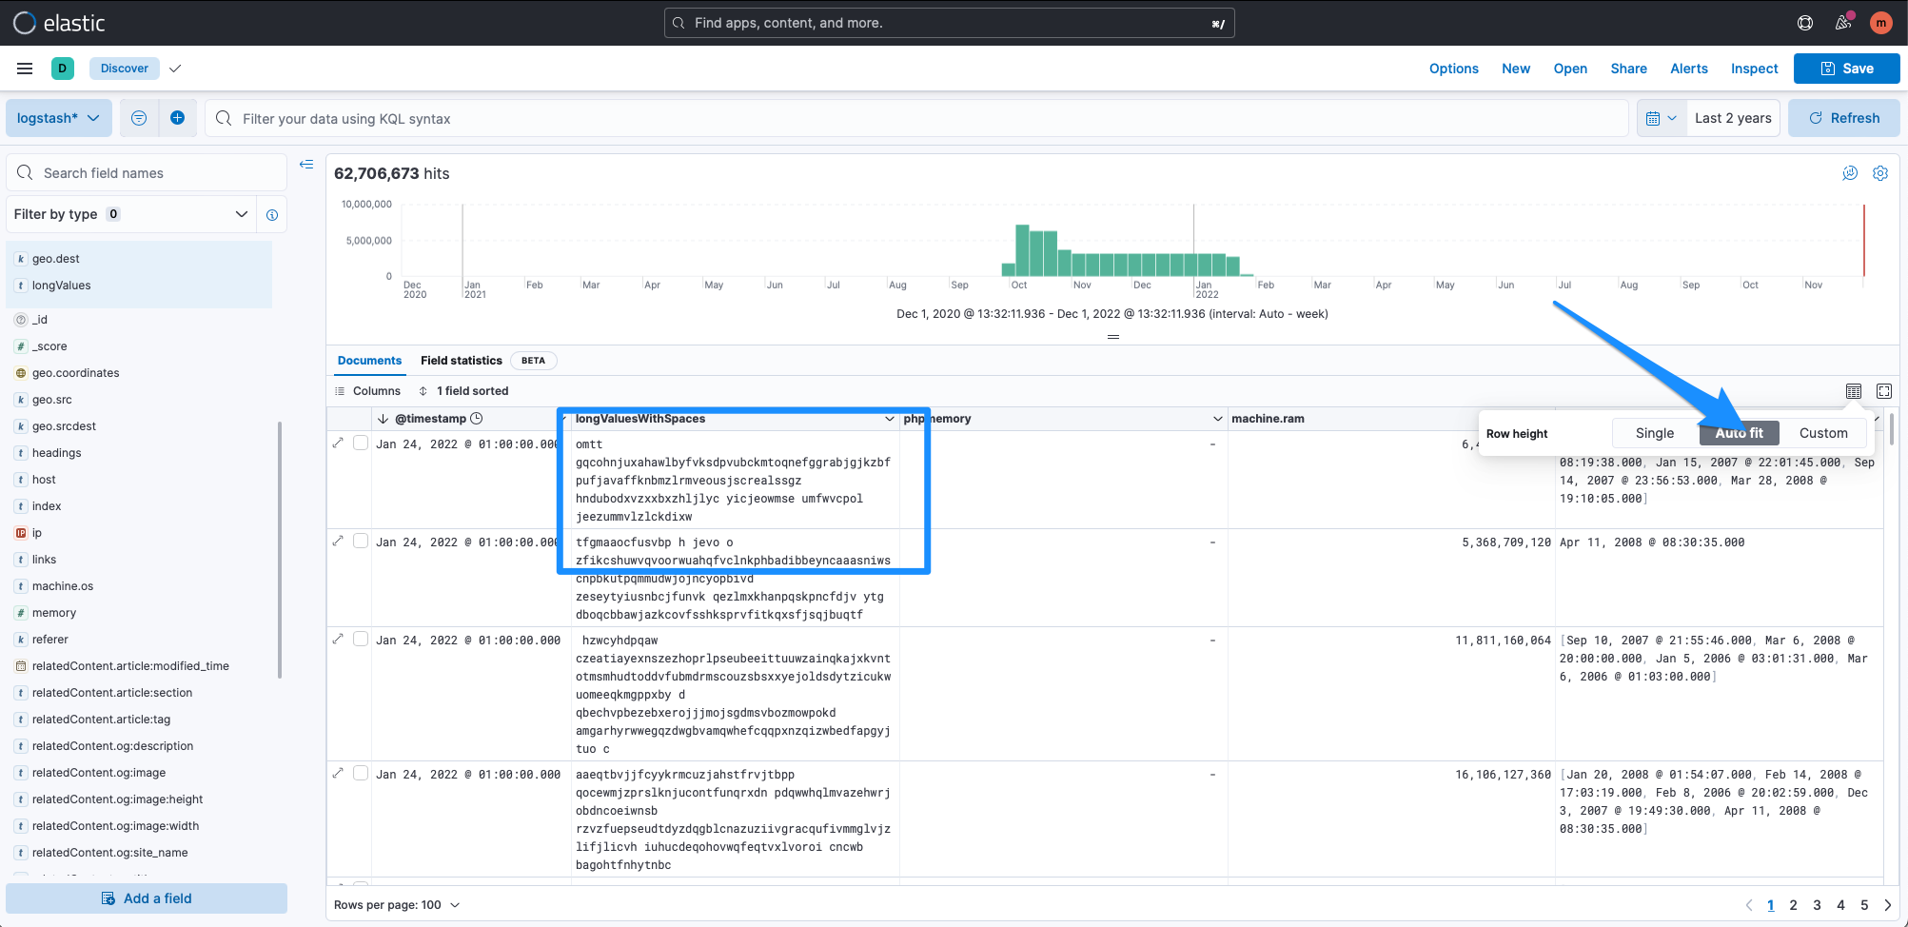Go to page 3 of results

[1817, 905]
